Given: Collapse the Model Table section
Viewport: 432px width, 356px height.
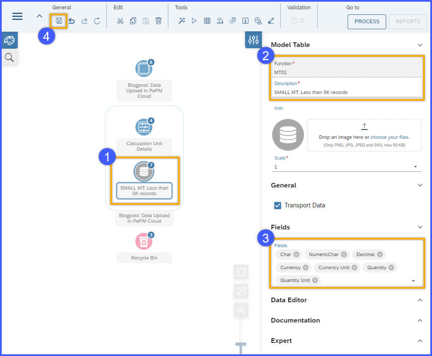Looking at the screenshot, I should click(420, 45).
